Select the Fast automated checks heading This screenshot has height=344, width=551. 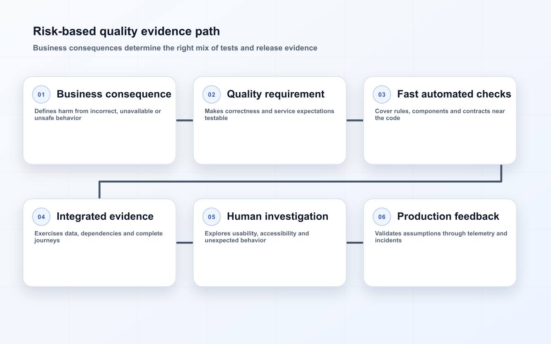pyautogui.click(x=454, y=94)
